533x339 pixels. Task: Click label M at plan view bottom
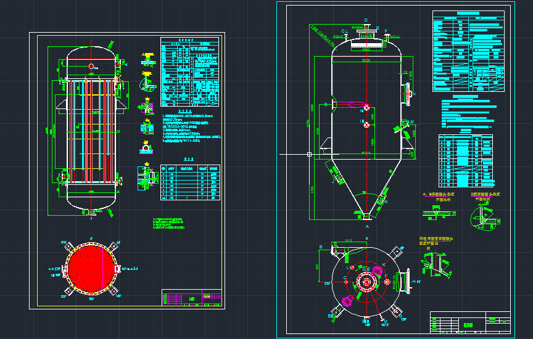pos(386,321)
